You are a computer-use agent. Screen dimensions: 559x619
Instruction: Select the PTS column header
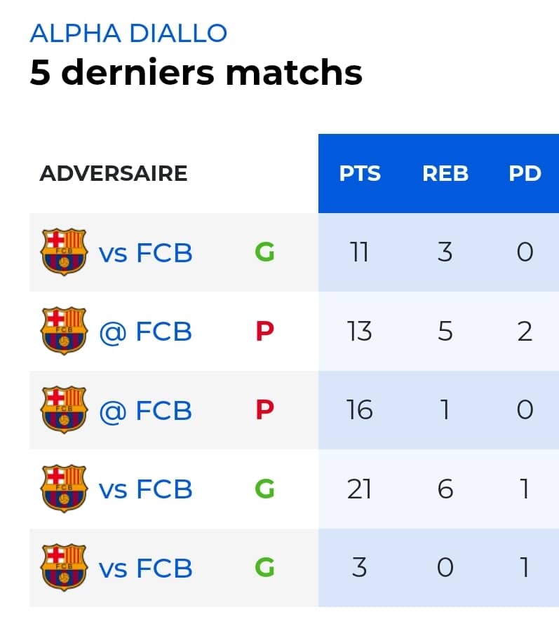coord(360,173)
